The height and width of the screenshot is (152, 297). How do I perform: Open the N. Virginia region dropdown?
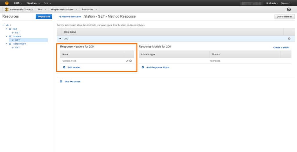272,3
